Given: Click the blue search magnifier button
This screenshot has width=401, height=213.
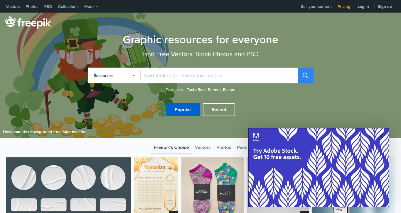Looking at the screenshot, I should point(306,75).
